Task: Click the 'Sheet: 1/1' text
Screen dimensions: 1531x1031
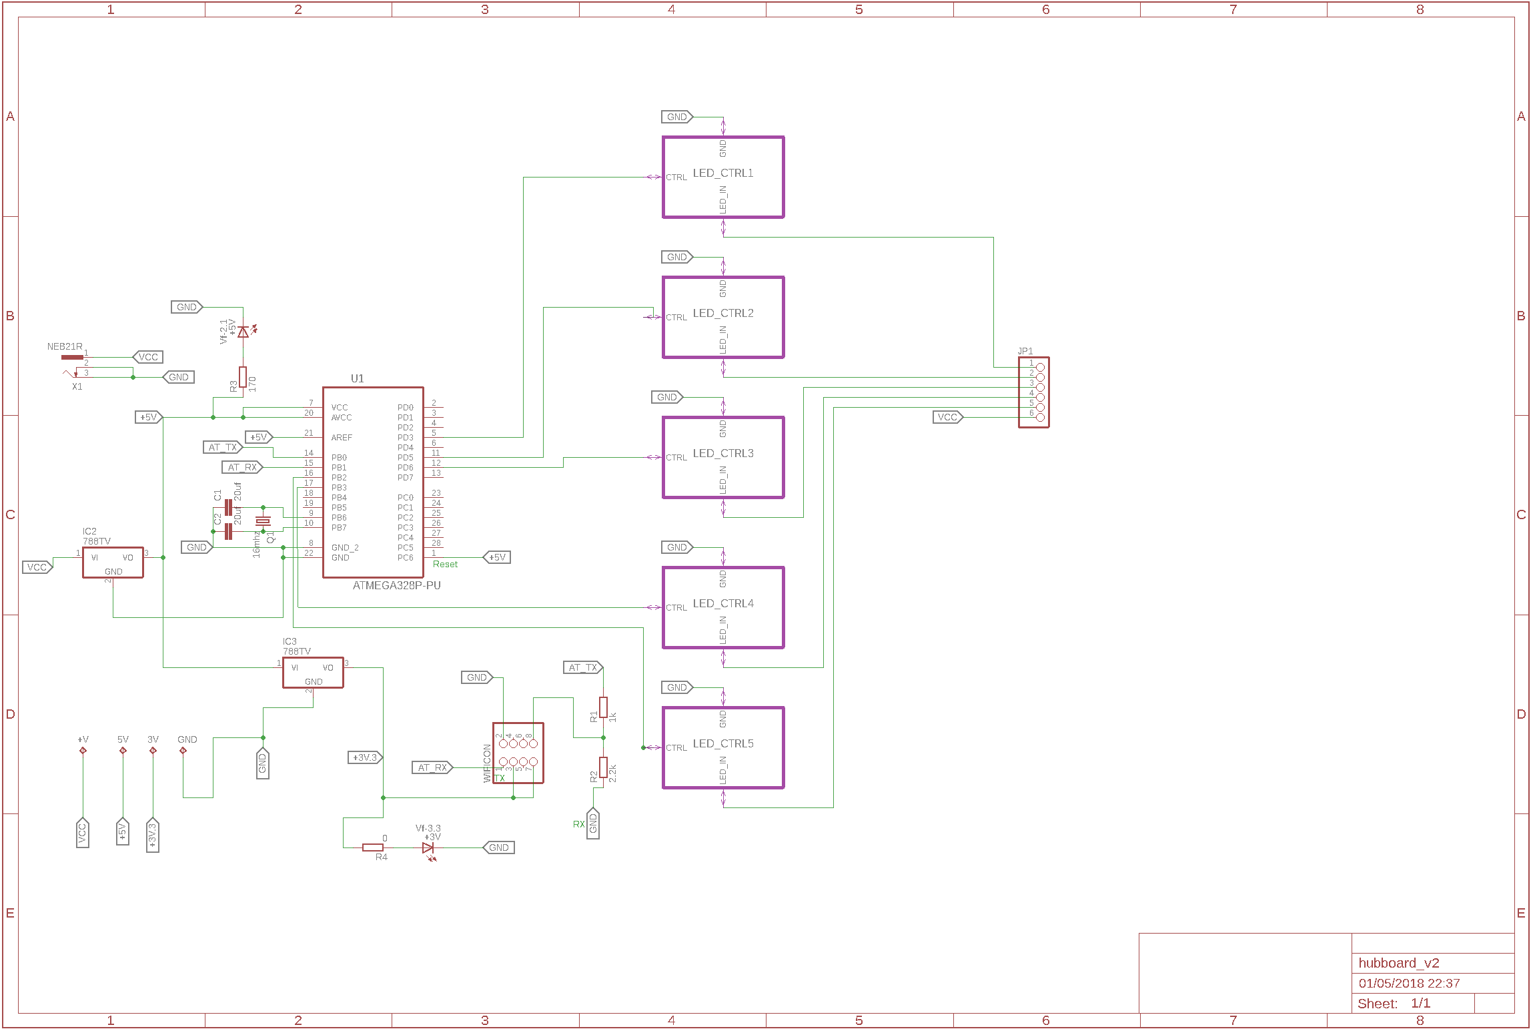Action: (x=1394, y=1004)
